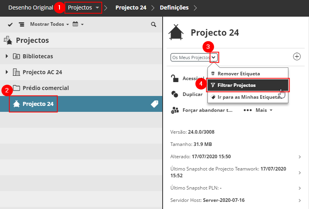Screen dimensions: 309x209
Task: Select the Bibliotecas tree row
Action: click(x=81, y=56)
